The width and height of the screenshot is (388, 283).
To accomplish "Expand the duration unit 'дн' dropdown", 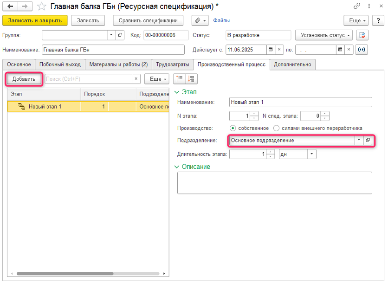I will [x=311, y=154].
